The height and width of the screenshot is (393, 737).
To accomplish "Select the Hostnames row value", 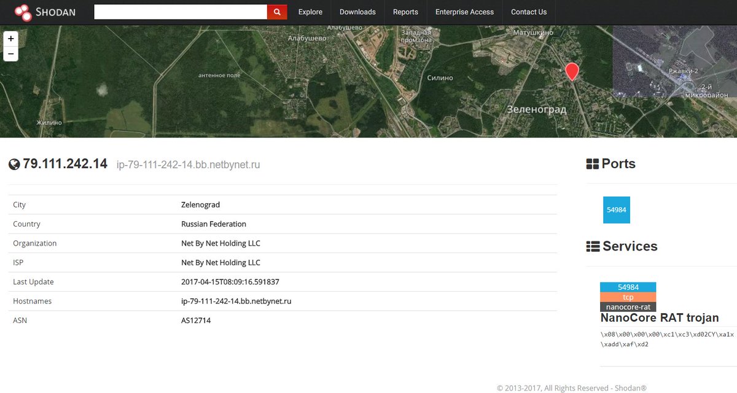I will [236, 302].
